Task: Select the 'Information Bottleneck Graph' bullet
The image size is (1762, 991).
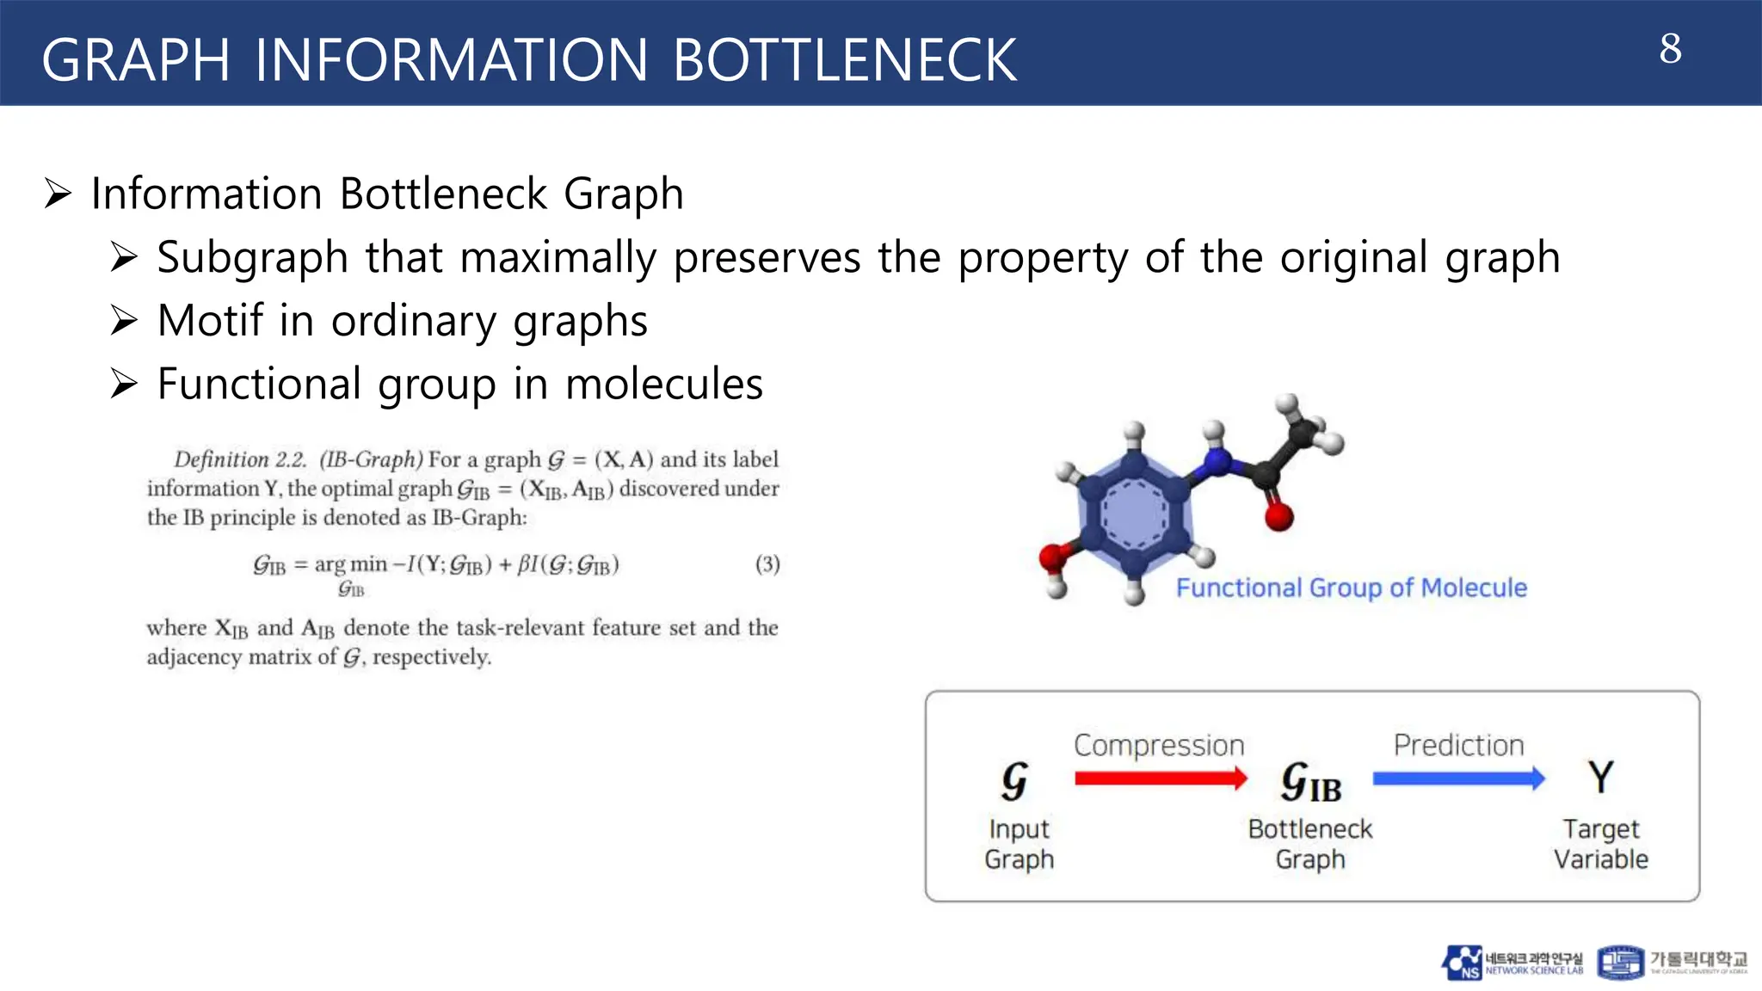Action: pos(387,194)
